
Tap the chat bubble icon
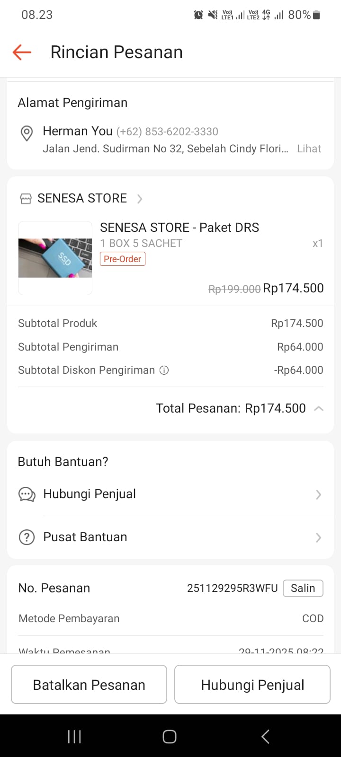coord(27,494)
